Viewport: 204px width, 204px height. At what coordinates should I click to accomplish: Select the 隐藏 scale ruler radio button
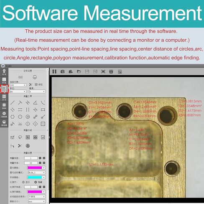coord(36,182)
